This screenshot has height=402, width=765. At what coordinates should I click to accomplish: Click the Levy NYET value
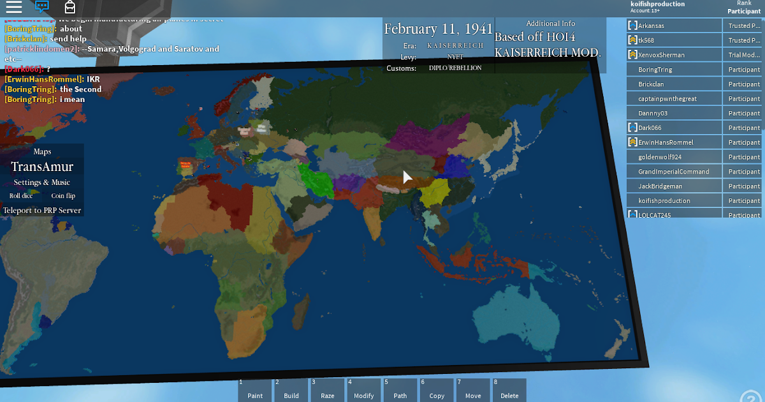[x=455, y=57]
